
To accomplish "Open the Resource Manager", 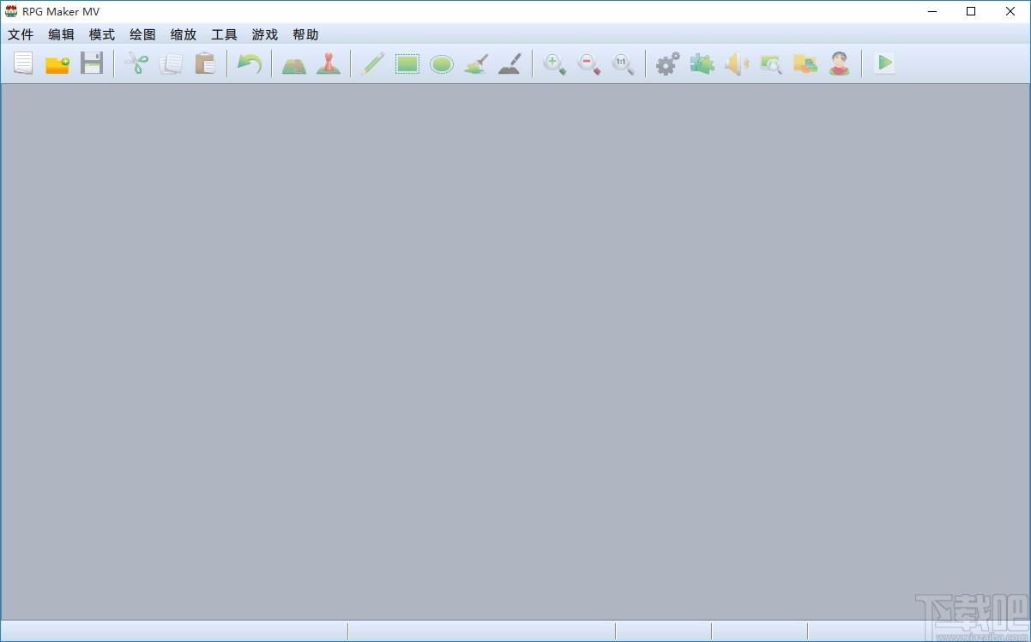I will coord(805,63).
